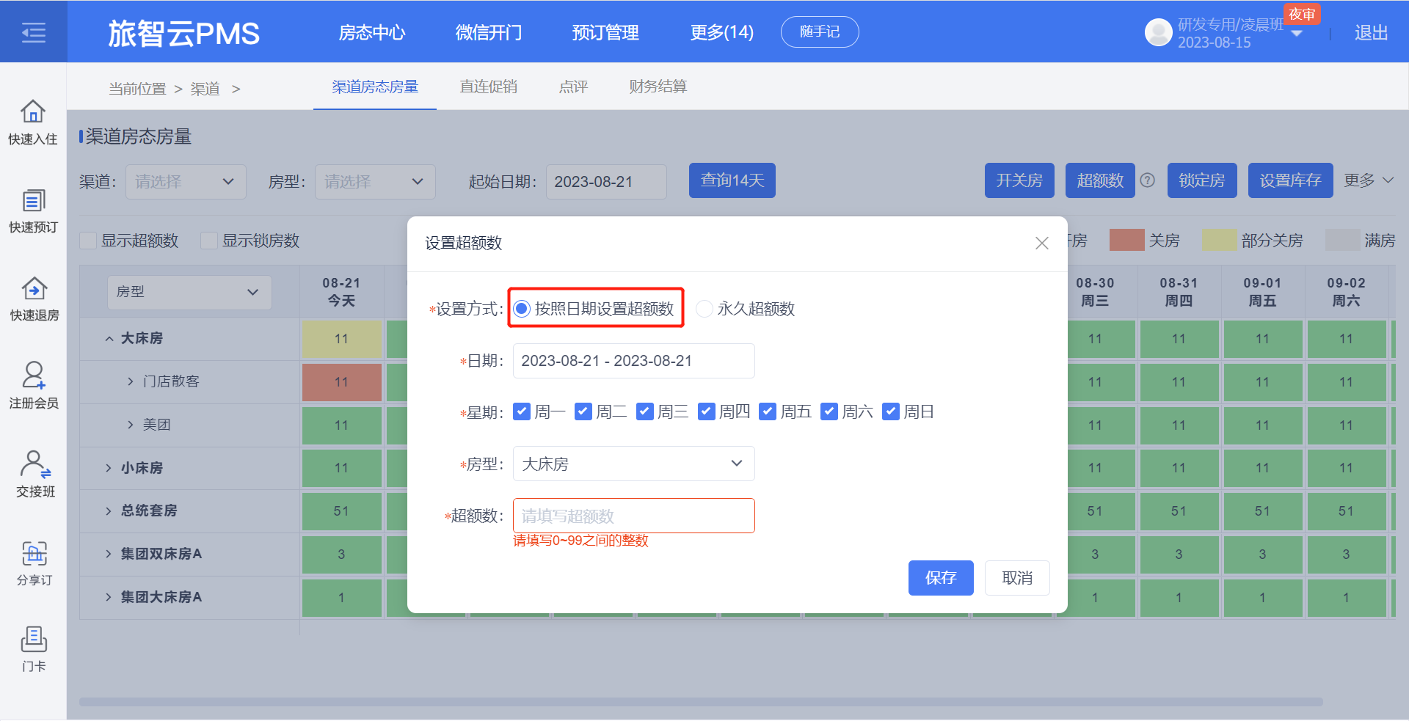Expand the 更多 dropdown next to 设置库存
This screenshot has width=1409, height=721.
(x=1369, y=180)
